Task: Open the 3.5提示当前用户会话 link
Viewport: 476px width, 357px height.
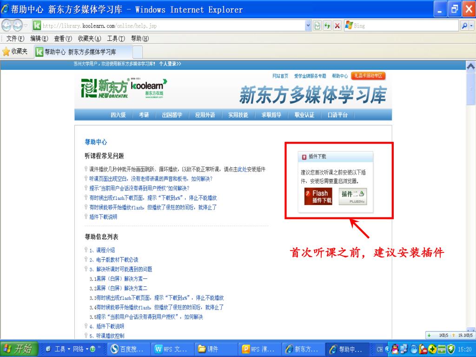Action: (146, 317)
